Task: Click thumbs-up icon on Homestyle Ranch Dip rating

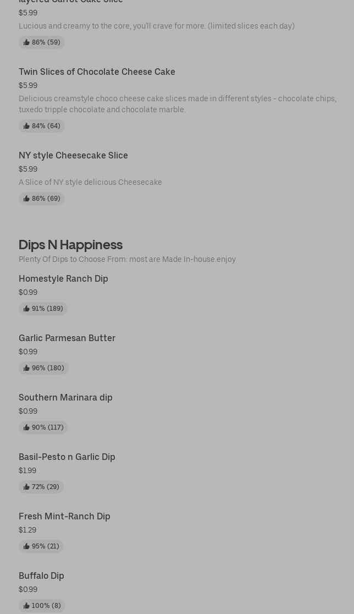Action: click(x=26, y=309)
